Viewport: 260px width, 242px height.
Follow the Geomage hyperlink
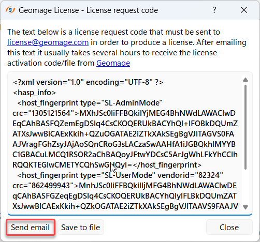[113, 63]
